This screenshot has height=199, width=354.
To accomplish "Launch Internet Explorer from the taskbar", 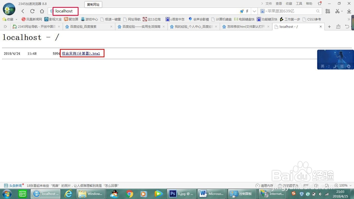I will tap(68, 194).
